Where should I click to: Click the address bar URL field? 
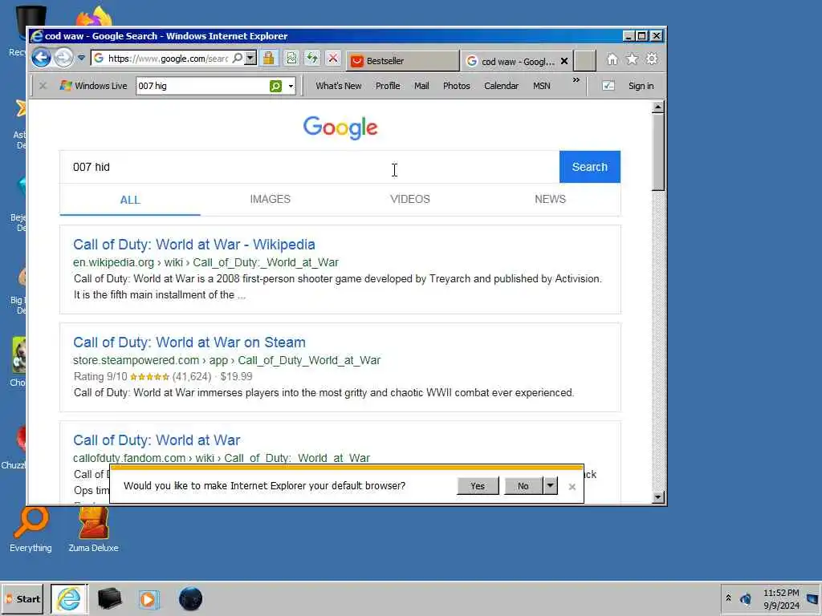168,59
